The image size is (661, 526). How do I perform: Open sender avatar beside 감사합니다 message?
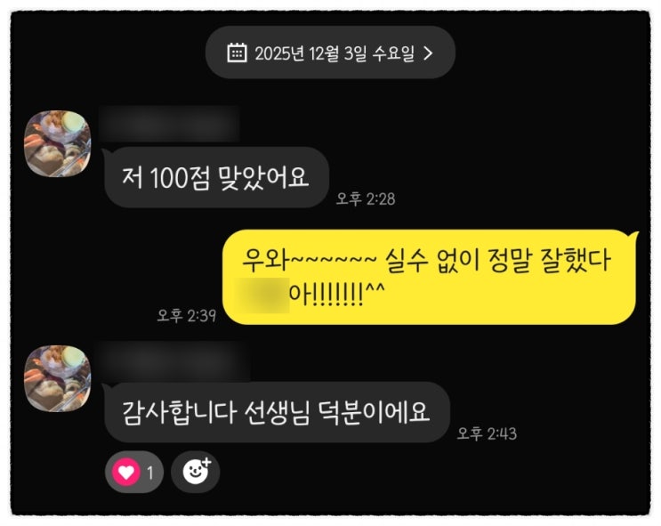[x=58, y=378]
